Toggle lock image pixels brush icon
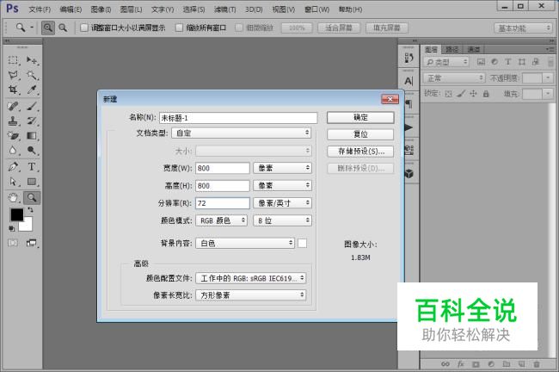The image size is (559, 372). point(461,94)
